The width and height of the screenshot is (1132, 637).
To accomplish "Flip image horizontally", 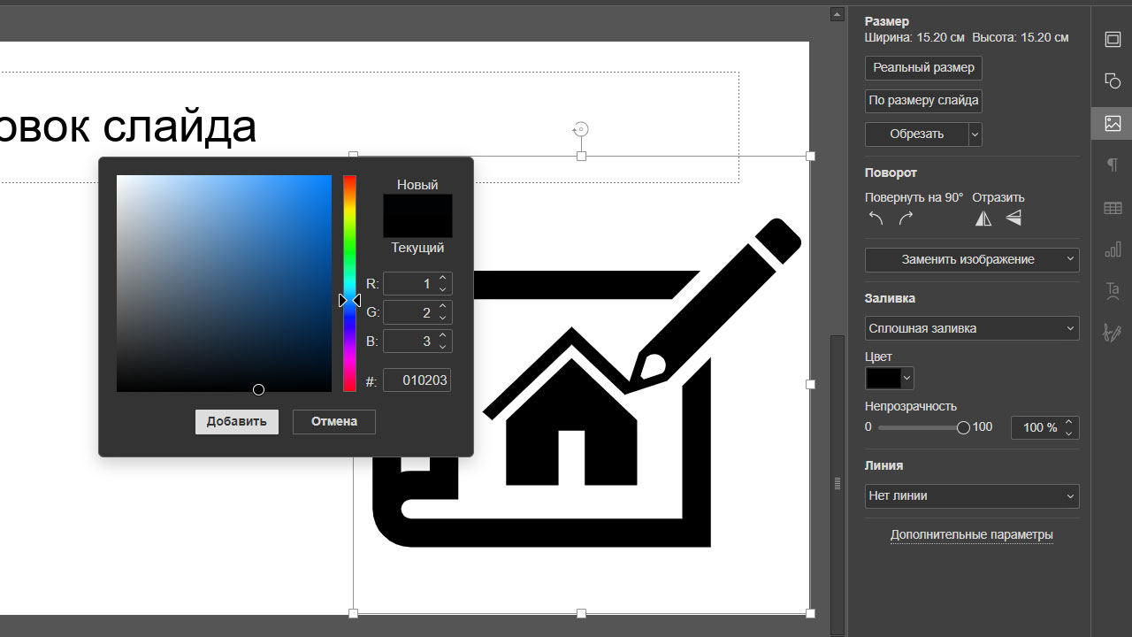I will click(x=983, y=219).
